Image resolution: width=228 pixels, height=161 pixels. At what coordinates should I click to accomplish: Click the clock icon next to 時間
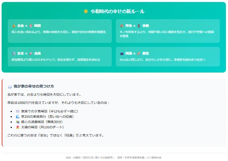tap(31, 26)
